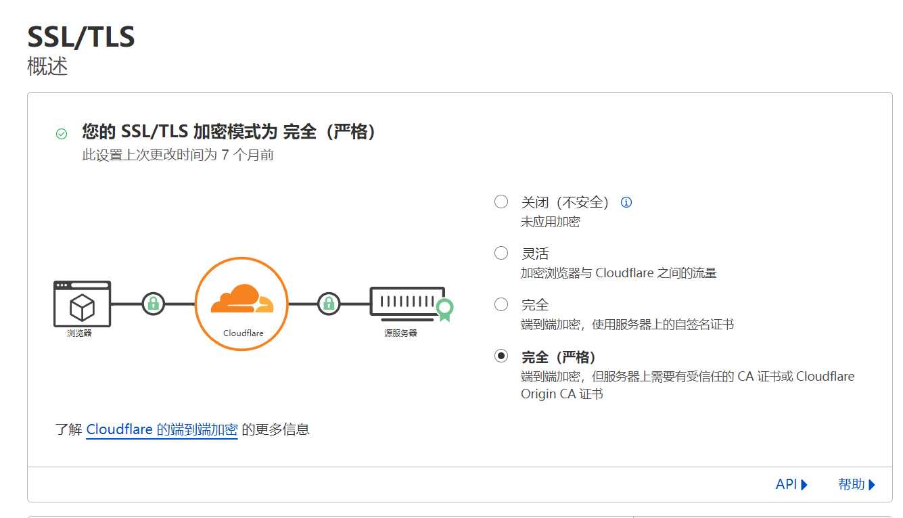Click the info icon beside 关闭（不安全）
The width and height of the screenshot is (903, 518).
626,202
